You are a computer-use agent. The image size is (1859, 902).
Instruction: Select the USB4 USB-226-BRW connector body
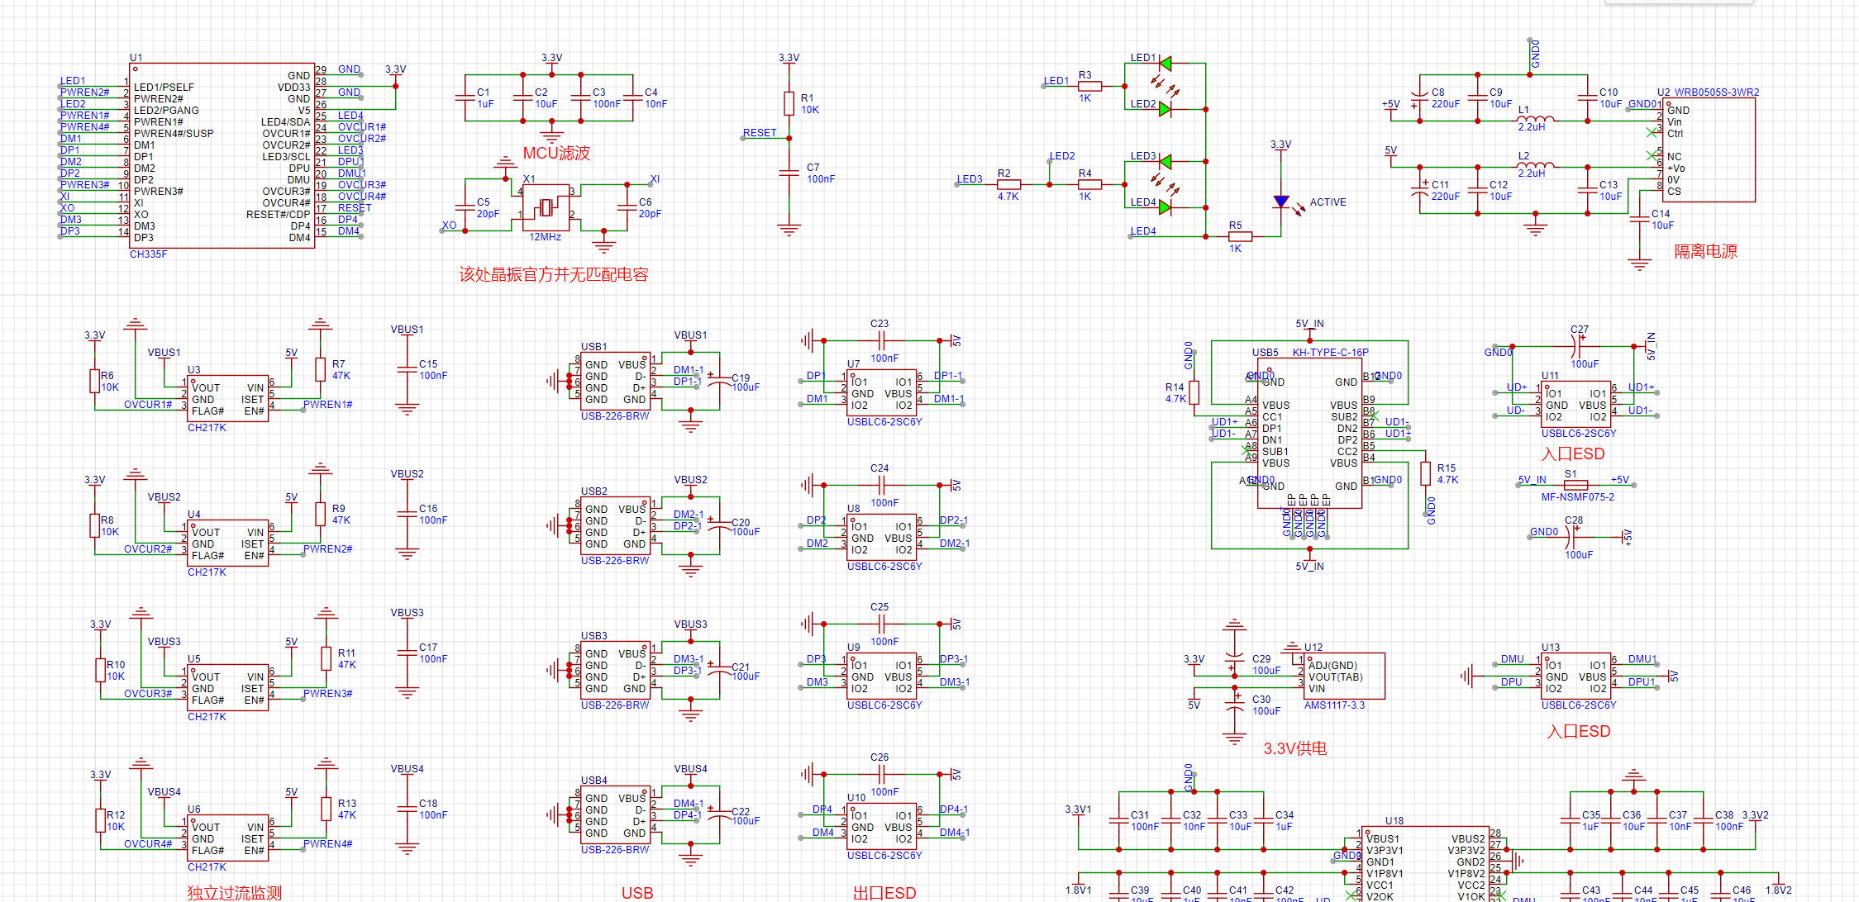[616, 815]
